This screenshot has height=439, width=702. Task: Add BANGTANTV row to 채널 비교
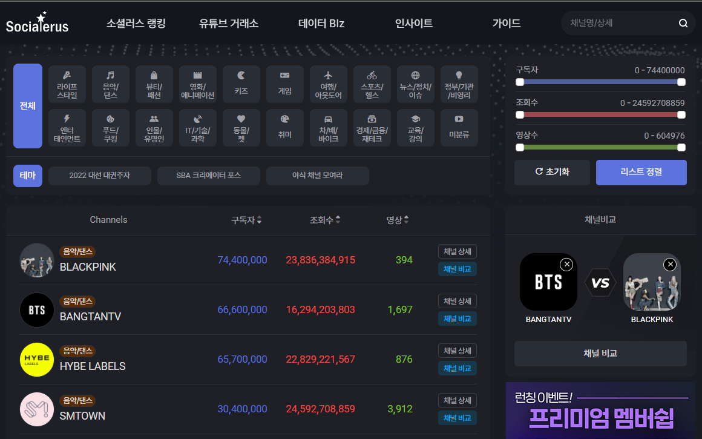[457, 319]
